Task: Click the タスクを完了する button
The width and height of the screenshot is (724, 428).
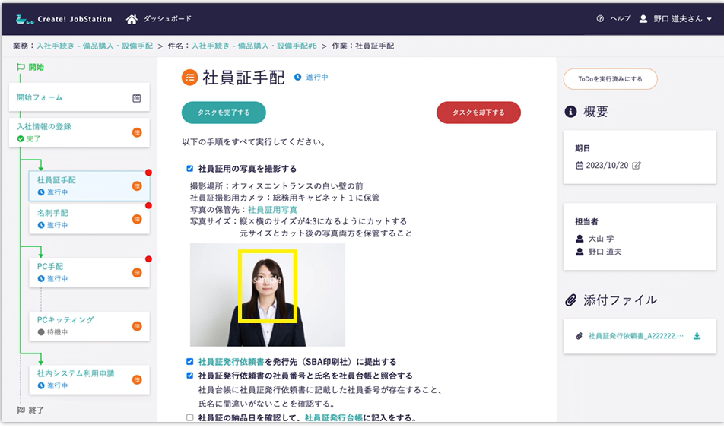Action: 224,113
